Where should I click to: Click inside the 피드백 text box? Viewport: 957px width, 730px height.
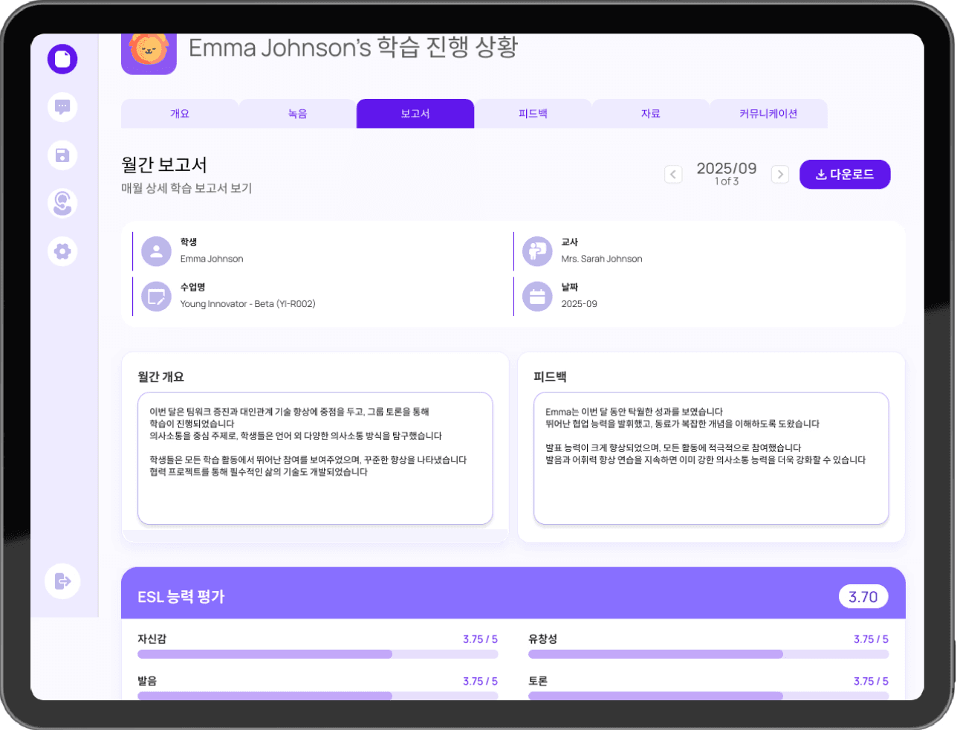(711, 459)
